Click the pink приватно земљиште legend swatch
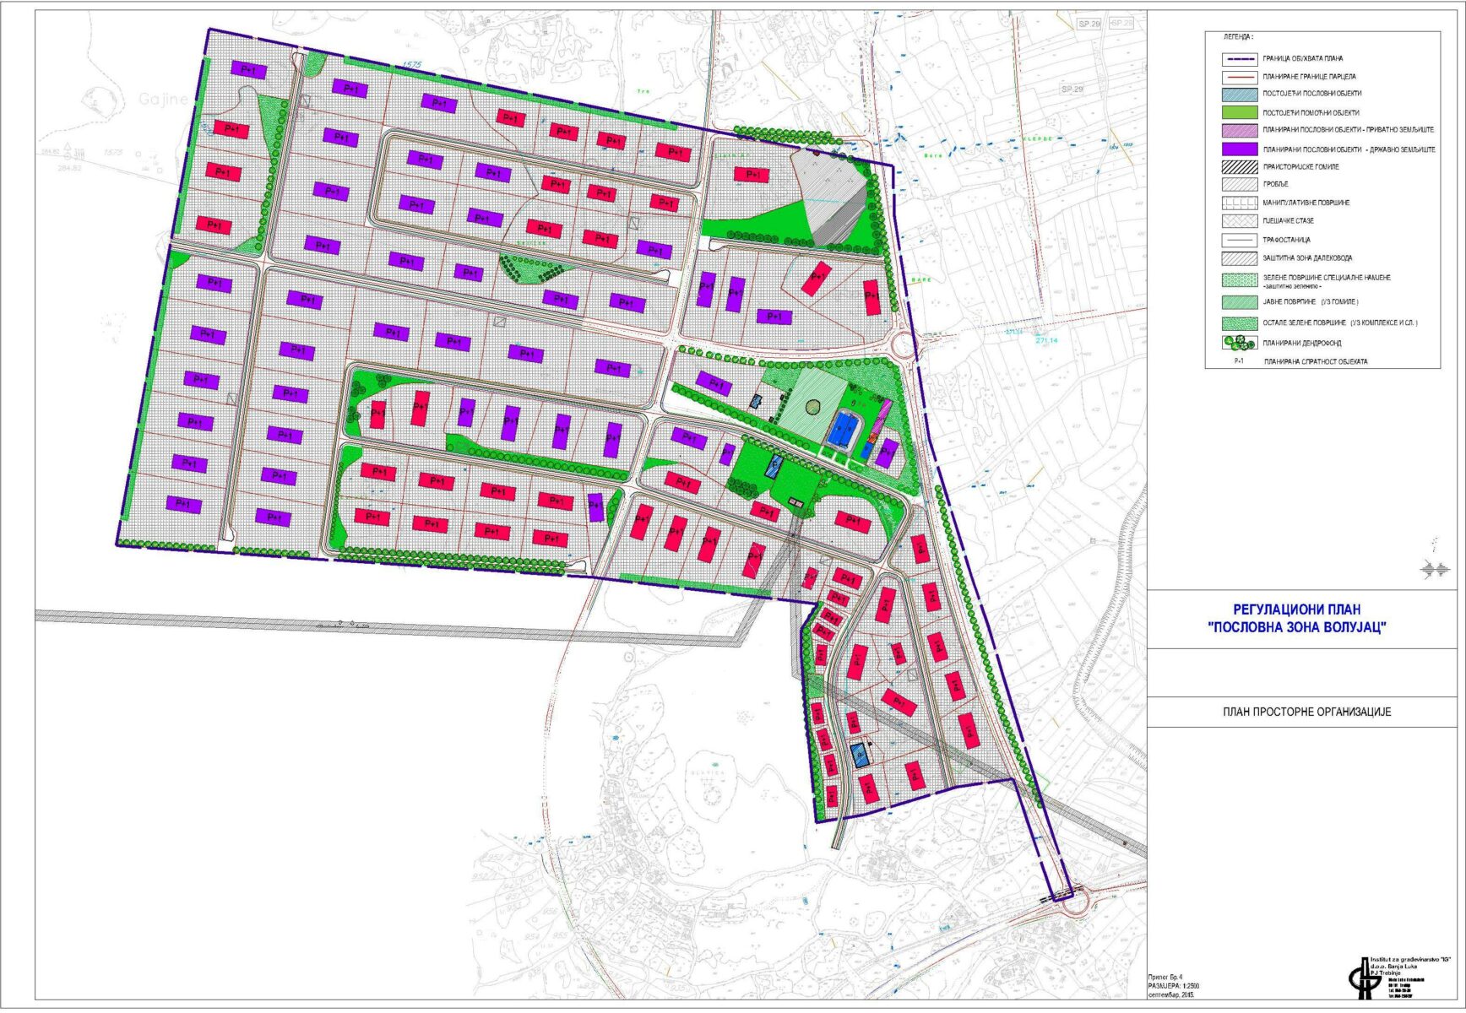Image resolution: width=1466 pixels, height=1013 pixels. 1239,131
